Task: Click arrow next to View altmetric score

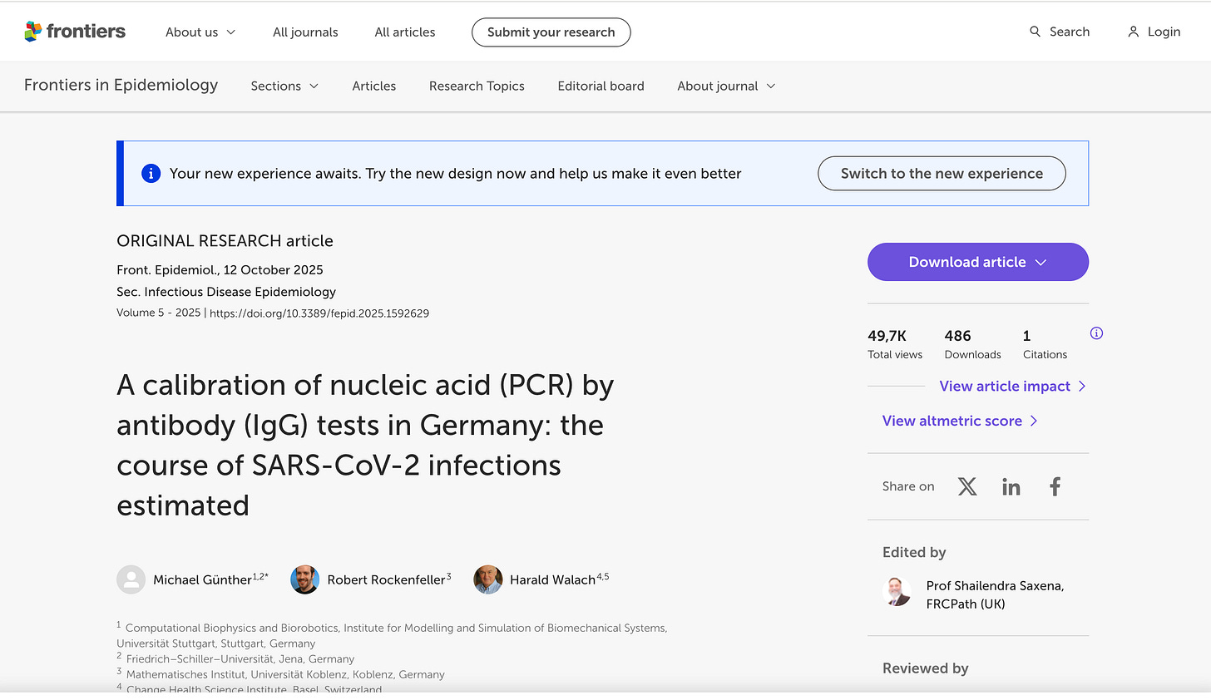Action: [1034, 421]
